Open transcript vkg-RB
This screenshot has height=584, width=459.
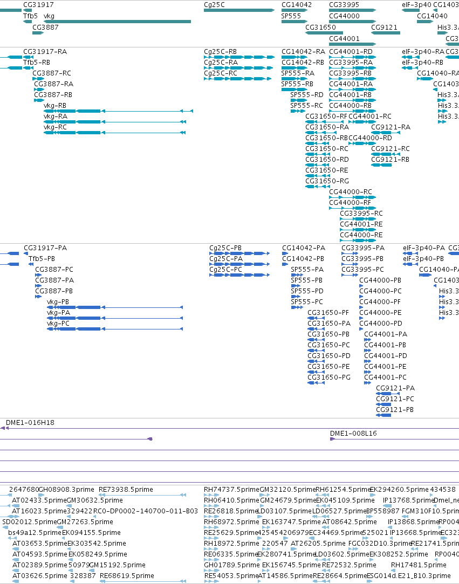coord(55,106)
